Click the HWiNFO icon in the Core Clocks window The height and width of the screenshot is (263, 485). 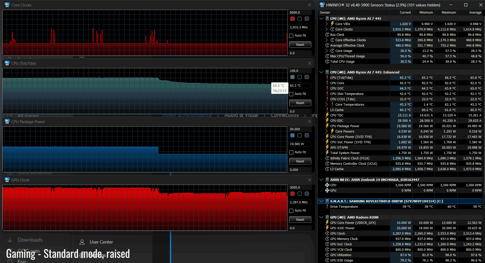click(x=7, y=5)
